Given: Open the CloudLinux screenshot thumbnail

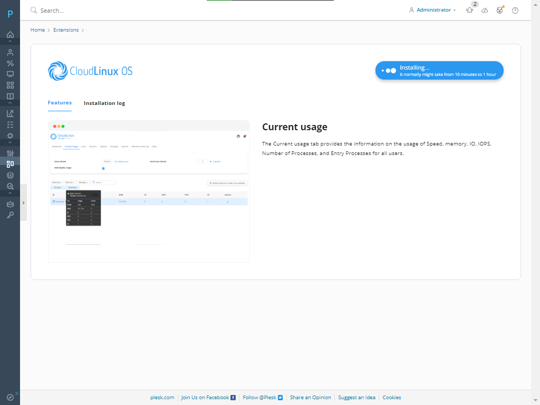Looking at the screenshot, I should 149,190.
